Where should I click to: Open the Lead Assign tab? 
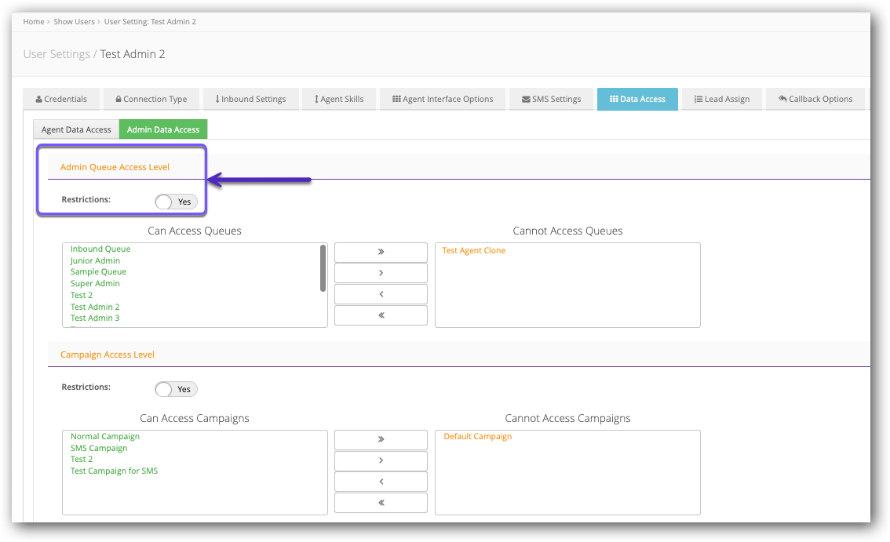coord(721,99)
